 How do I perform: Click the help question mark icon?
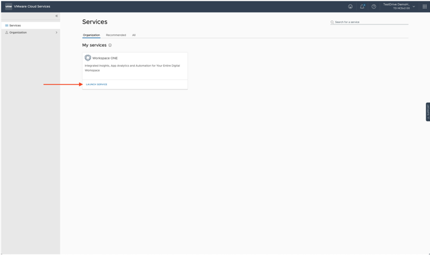(374, 6)
